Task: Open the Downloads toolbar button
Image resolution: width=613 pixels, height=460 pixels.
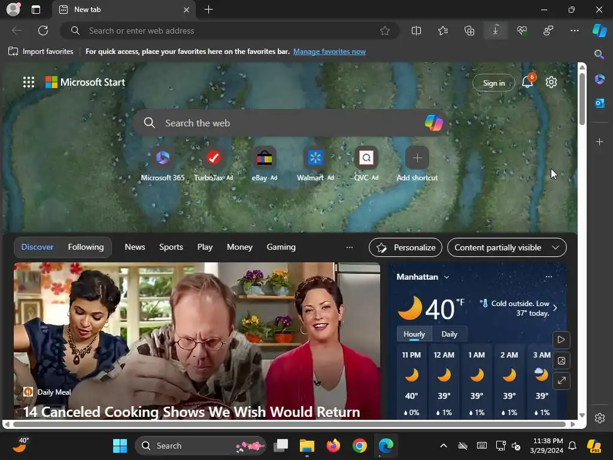Action: [x=495, y=31]
